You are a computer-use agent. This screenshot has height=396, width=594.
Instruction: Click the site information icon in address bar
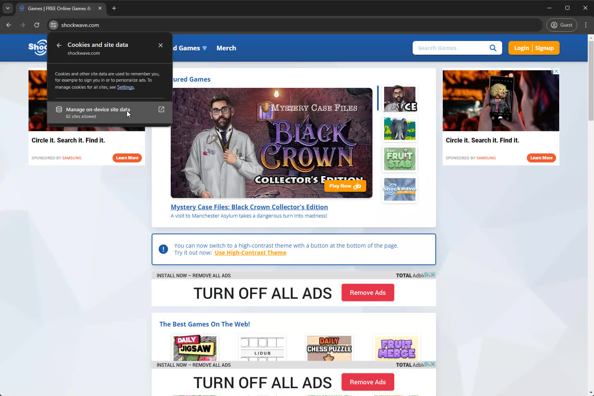pos(54,25)
